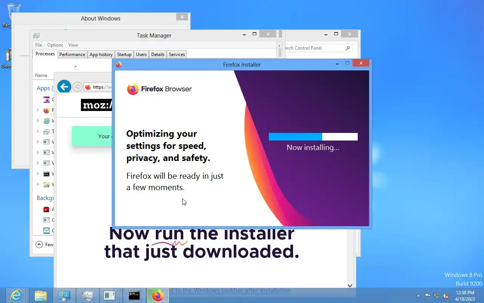Switch to the Performance tab
This screenshot has height=303, width=484.
pos(72,55)
